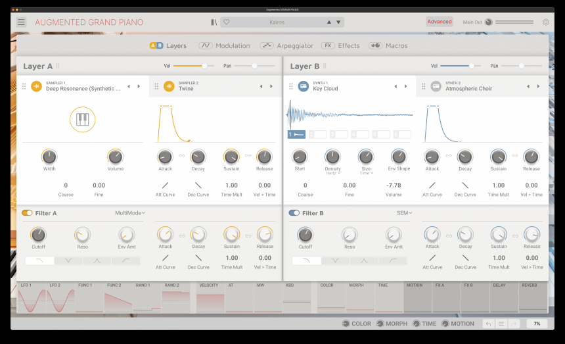Select previous Atmospheric Choir engine arrow

[x=528, y=86]
